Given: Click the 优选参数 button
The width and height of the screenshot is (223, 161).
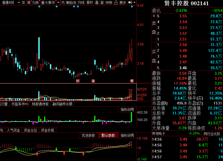Looking at the screenshot, I should pyautogui.click(x=88, y=135).
